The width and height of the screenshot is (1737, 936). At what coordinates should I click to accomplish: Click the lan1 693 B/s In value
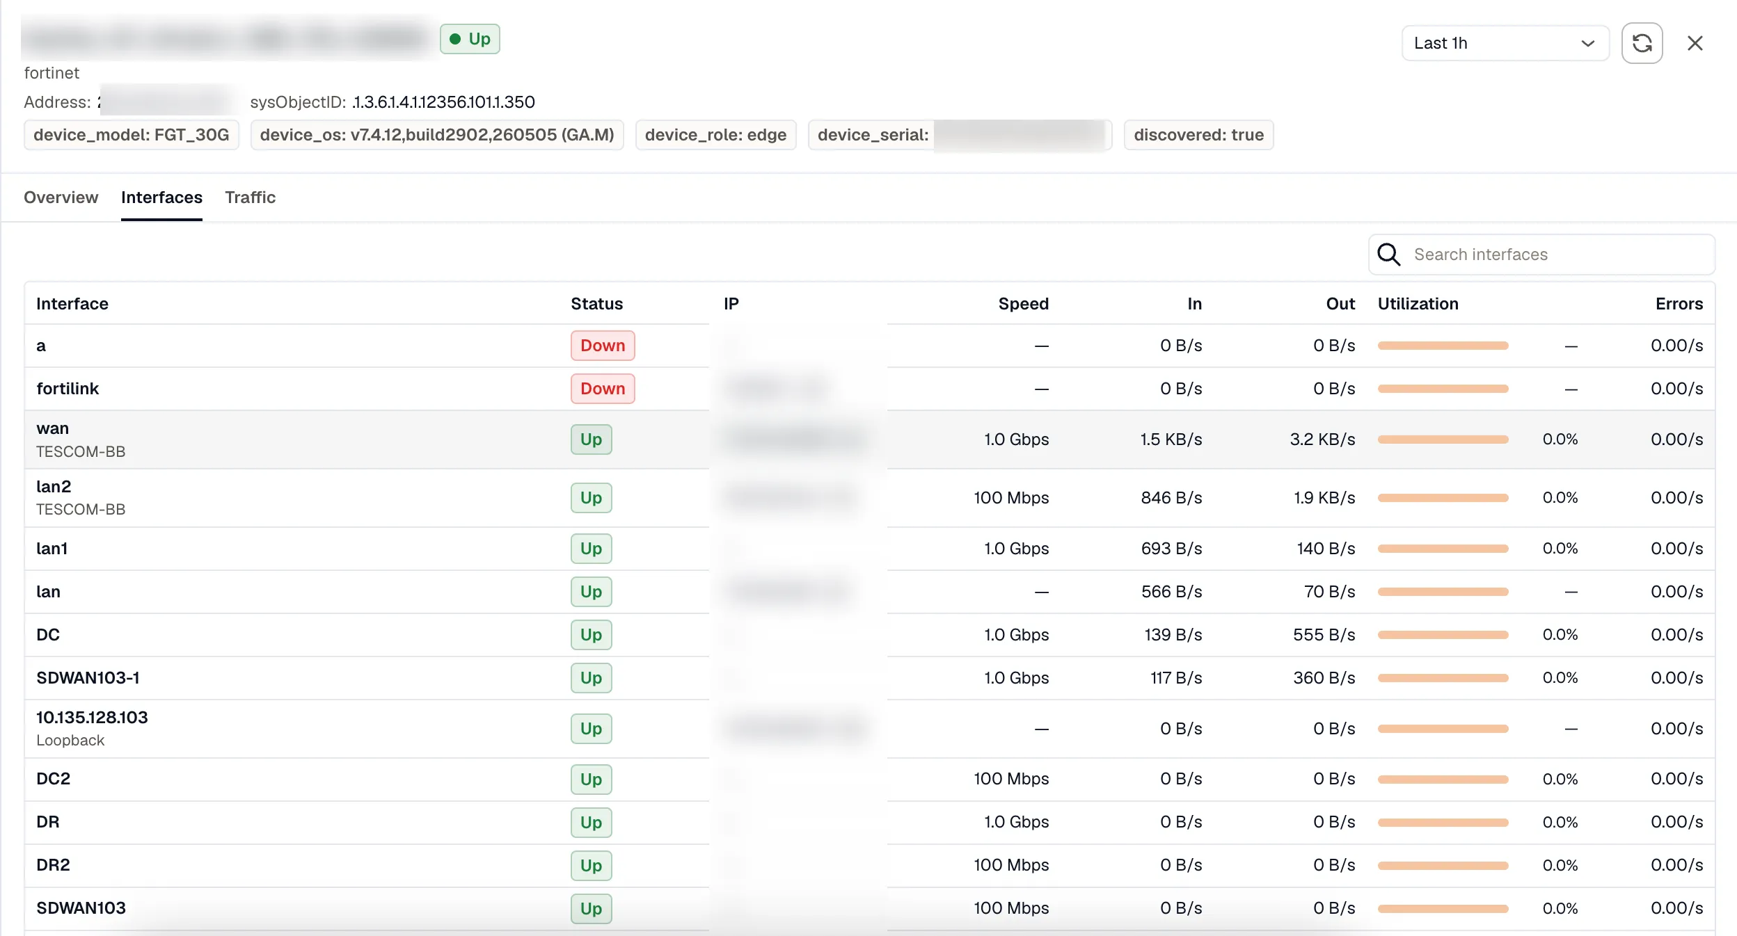coord(1171,549)
